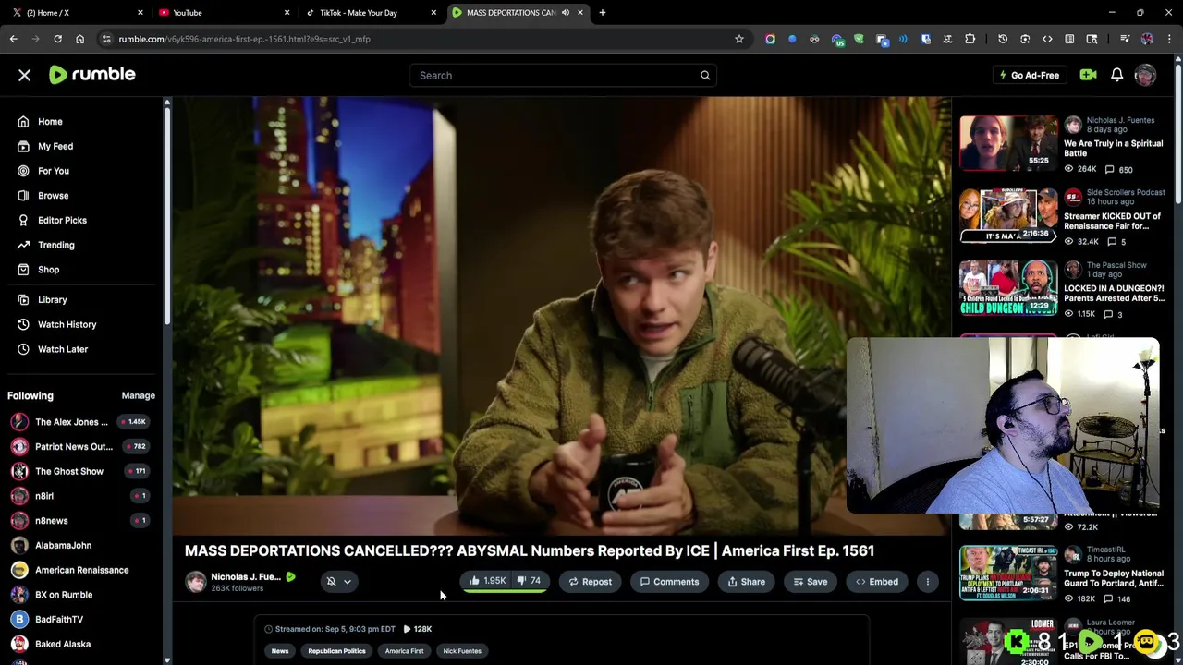The height and width of the screenshot is (665, 1183).
Task: Open the user avatar menu on Rumble
Action: pyautogui.click(x=1145, y=75)
